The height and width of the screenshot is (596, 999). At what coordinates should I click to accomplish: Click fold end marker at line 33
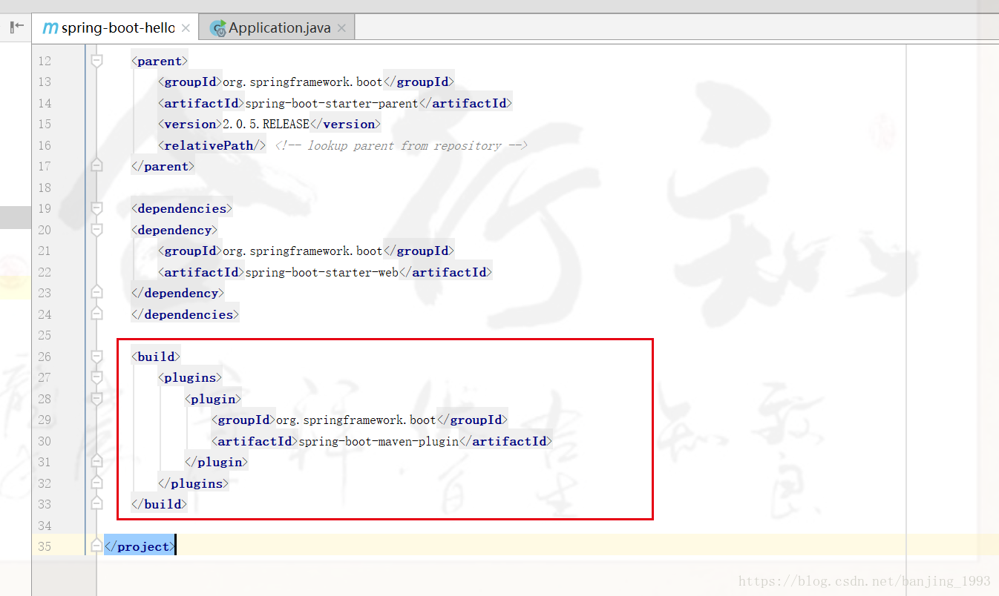click(96, 504)
